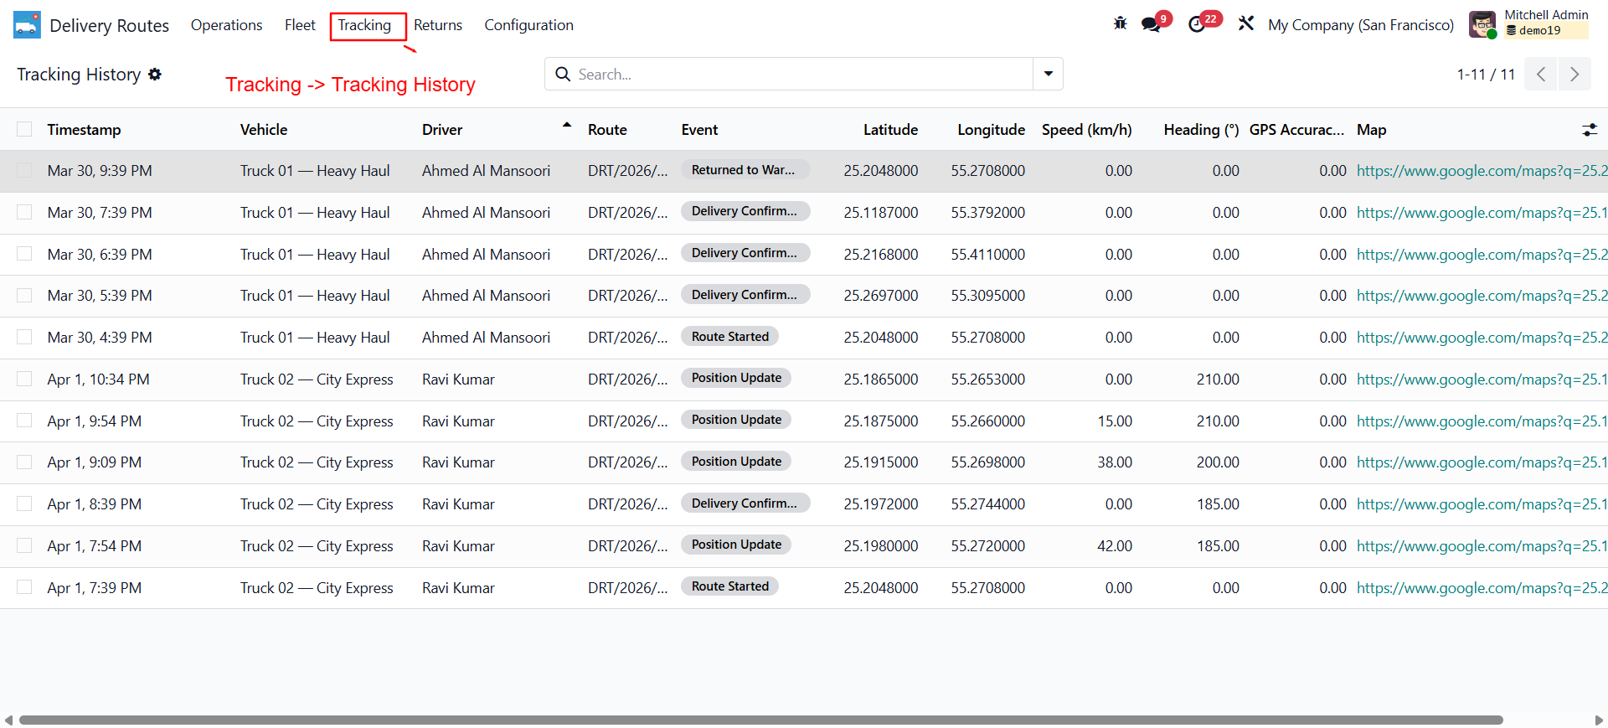The width and height of the screenshot is (1608, 728).
Task: Check the Mar 30, 9:39 PM row
Action: 24,171
